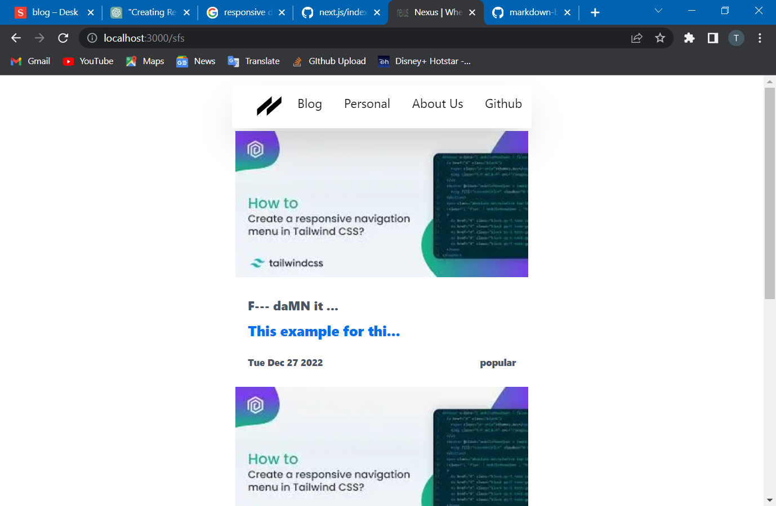Open the Github nav link

click(x=503, y=104)
